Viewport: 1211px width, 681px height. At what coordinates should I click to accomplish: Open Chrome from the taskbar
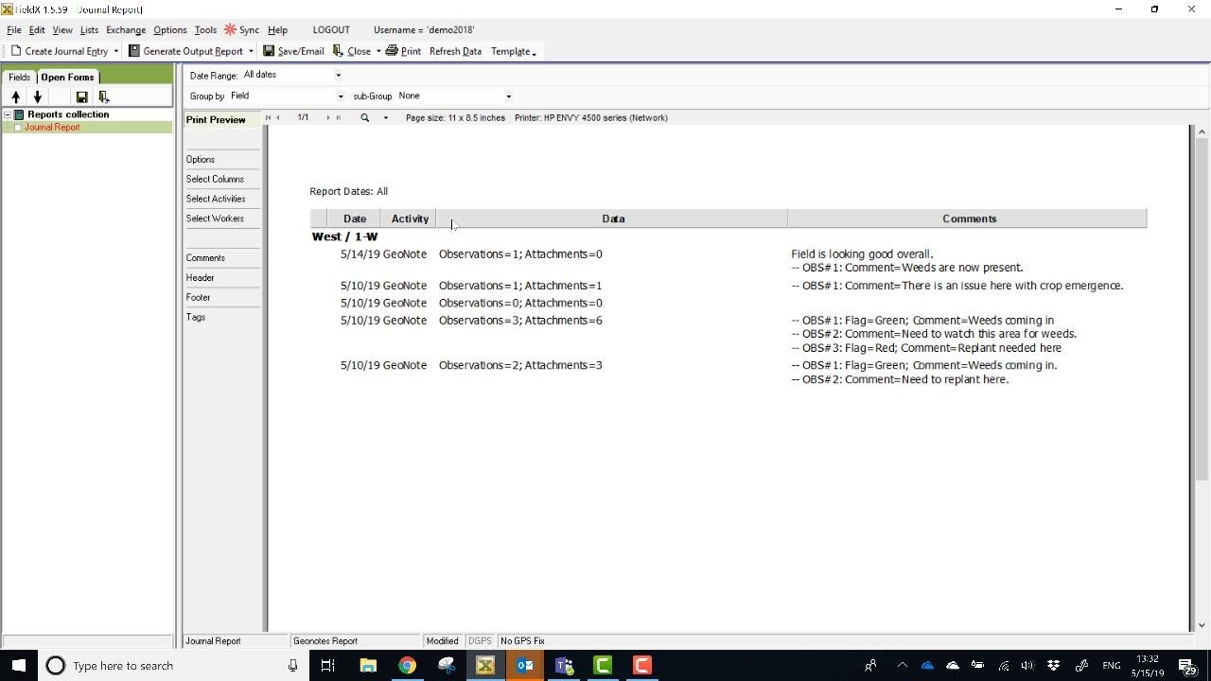click(407, 666)
